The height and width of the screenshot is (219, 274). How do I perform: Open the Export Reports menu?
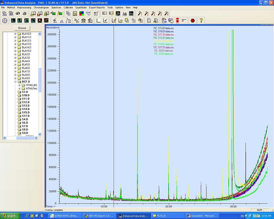[x=97, y=7]
